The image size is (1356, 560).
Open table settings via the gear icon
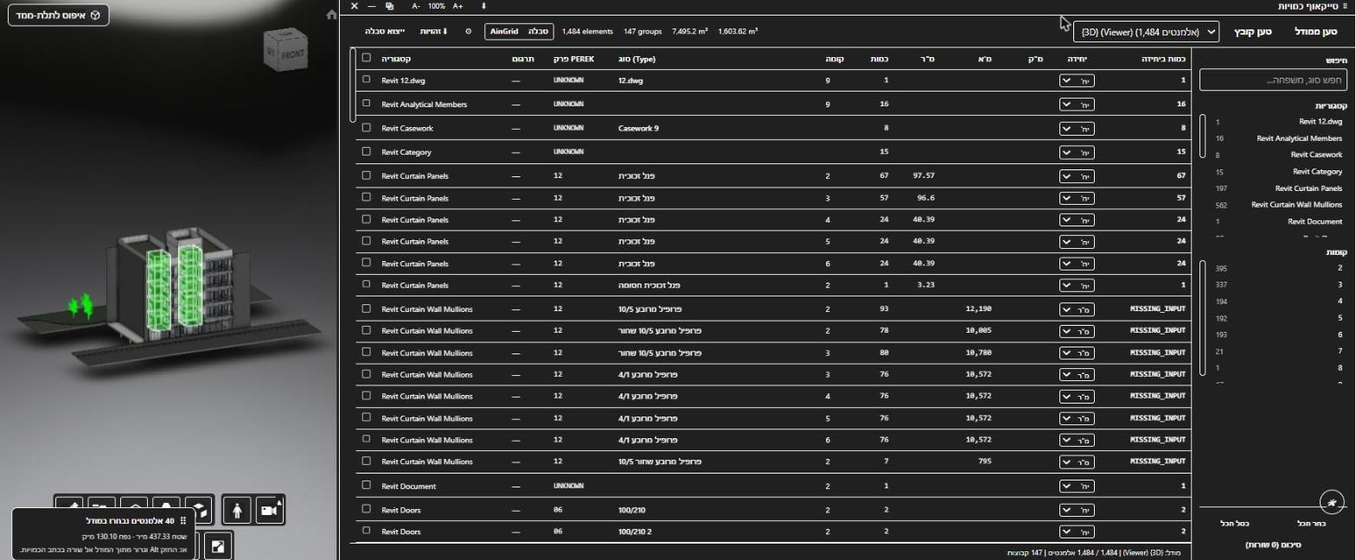point(469,32)
